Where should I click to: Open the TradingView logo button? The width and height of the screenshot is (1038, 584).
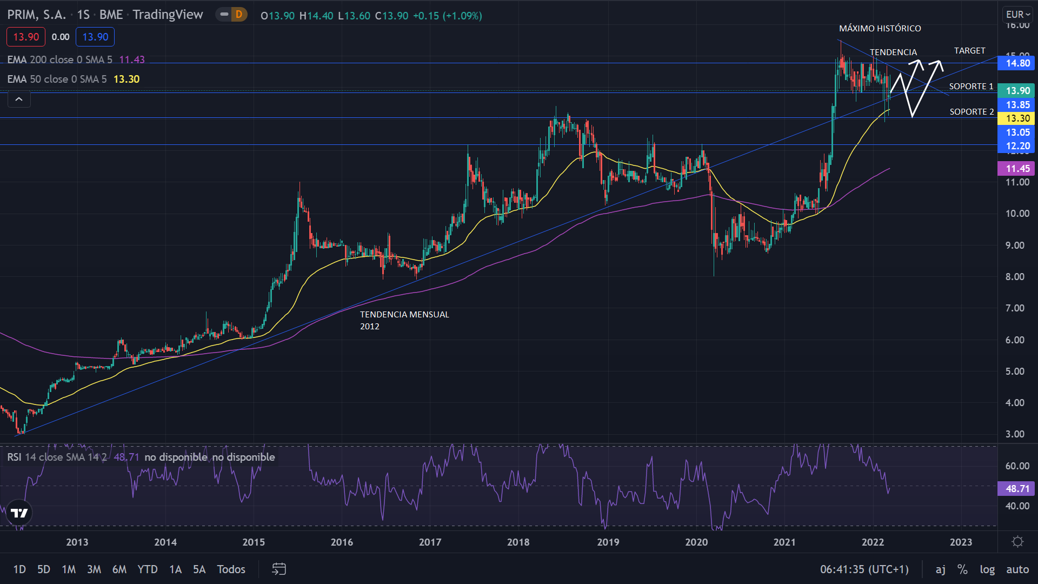pos(19,513)
